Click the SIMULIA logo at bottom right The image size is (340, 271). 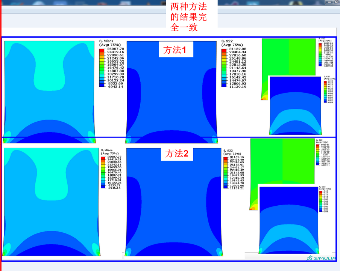tap(322, 257)
